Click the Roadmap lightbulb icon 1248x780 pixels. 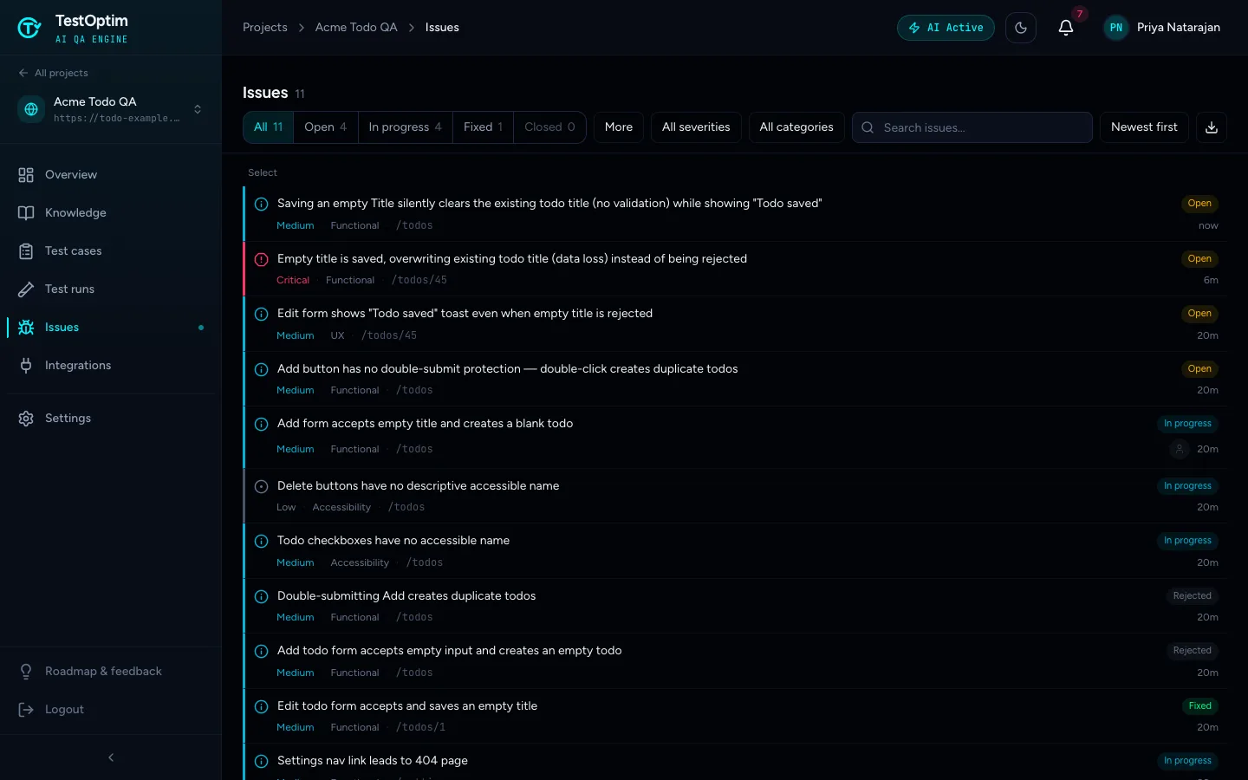point(26,672)
